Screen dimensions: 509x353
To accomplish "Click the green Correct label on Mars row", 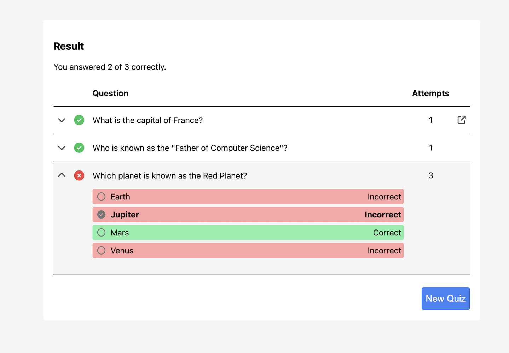I will click(x=387, y=233).
